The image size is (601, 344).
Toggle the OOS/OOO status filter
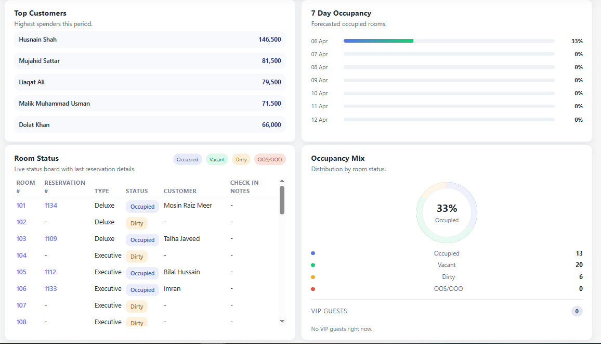click(270, 159)
